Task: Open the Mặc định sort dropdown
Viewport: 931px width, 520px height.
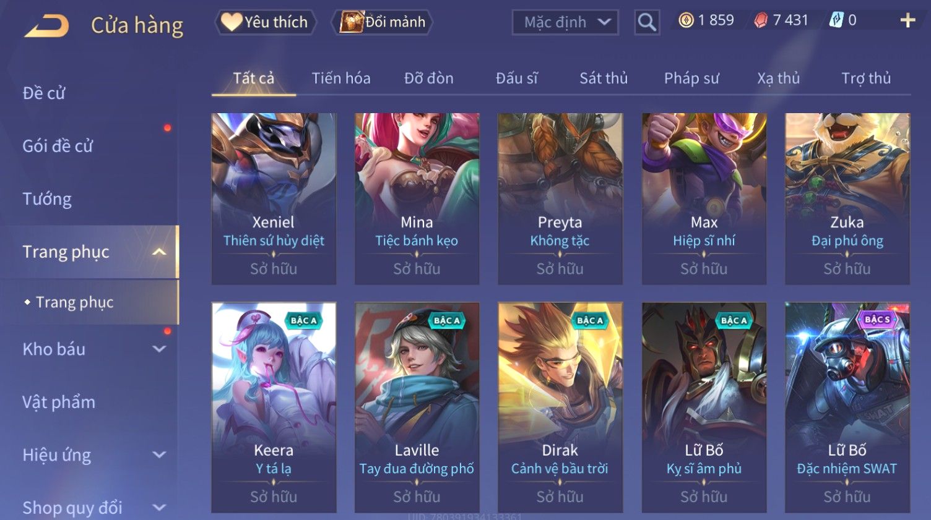Action: click(x=565, y=22)
